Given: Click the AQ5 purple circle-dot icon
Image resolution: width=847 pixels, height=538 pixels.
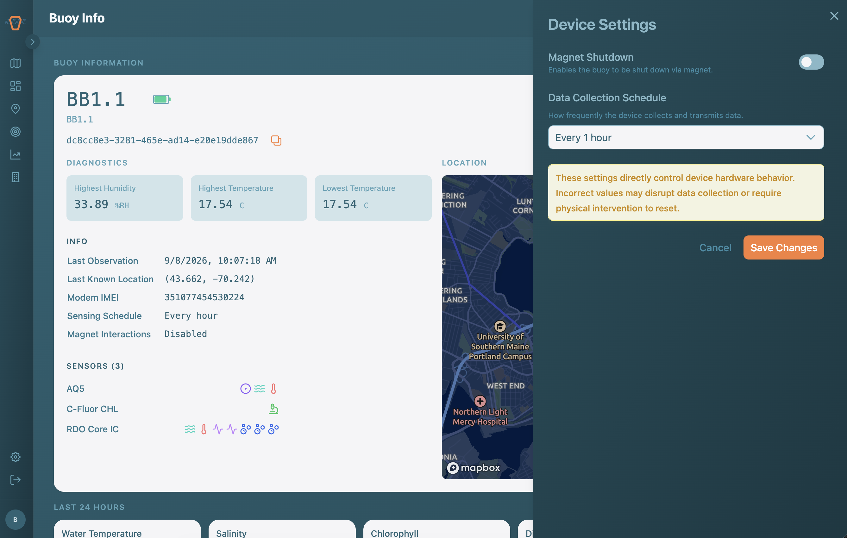Looking at the screenshot, I should pos(246,389).
